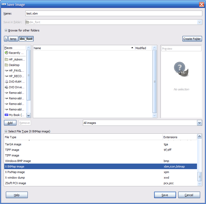Open My Book drive in Places
The width and height of the screenshot is (206, 204).
[x=15, y=115]
